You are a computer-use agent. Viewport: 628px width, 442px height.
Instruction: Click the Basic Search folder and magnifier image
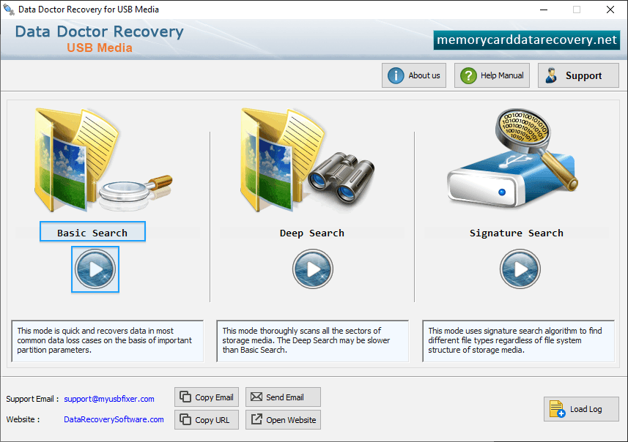(103, 160)
